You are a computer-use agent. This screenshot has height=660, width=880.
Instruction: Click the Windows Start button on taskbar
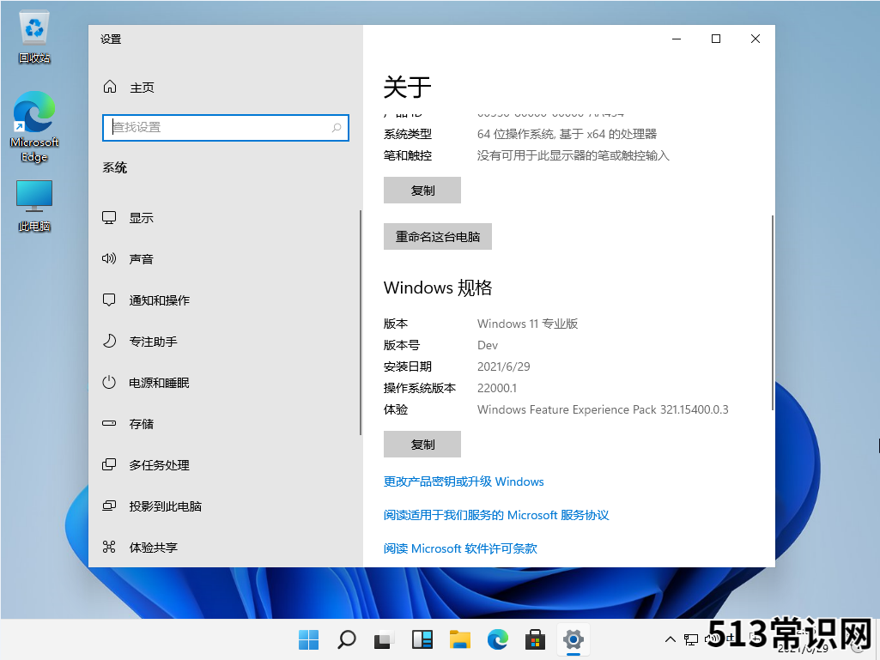[308, 639]
